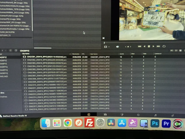The width and height of the screenshot is (185, 139).
Task: Switch media pool to thumbnail grid view
Action: point(176,51)
